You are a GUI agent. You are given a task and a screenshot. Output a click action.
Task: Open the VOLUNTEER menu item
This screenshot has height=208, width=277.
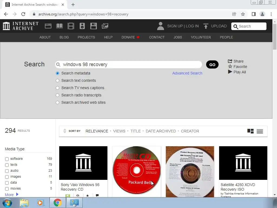click(x=201, y=37)
